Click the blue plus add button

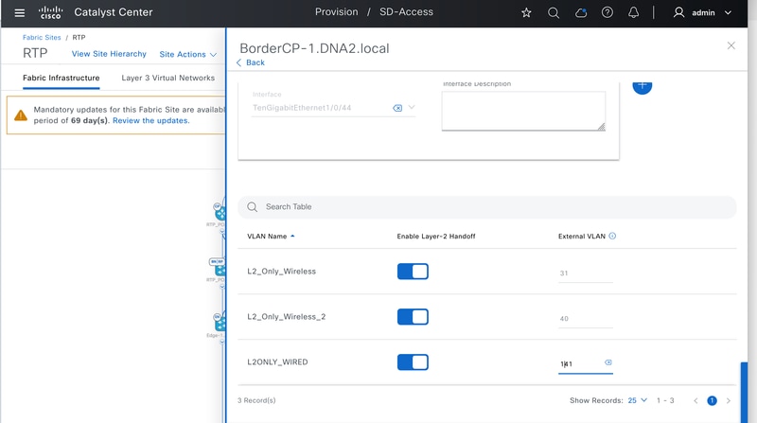[643, 86]
